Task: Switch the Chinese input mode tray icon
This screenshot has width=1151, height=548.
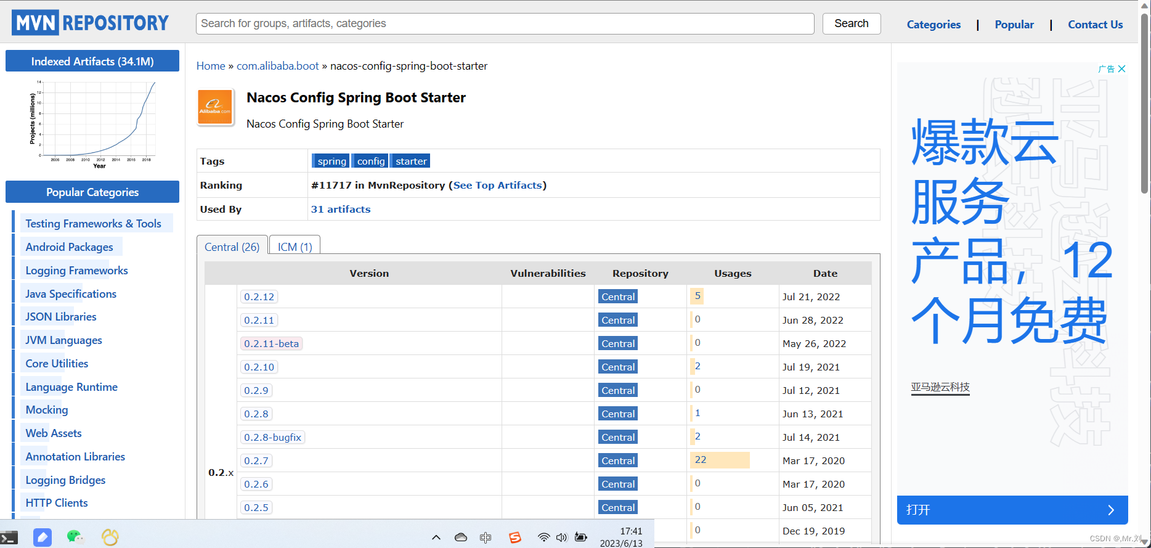Action: (x=486, y=538)
